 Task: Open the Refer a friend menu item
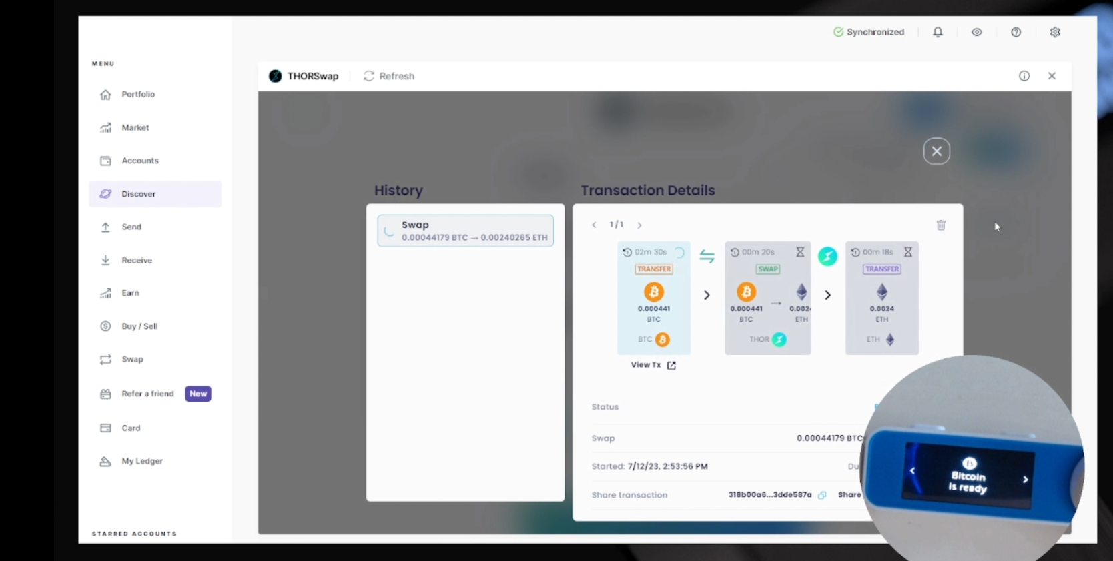coord(147,394)
